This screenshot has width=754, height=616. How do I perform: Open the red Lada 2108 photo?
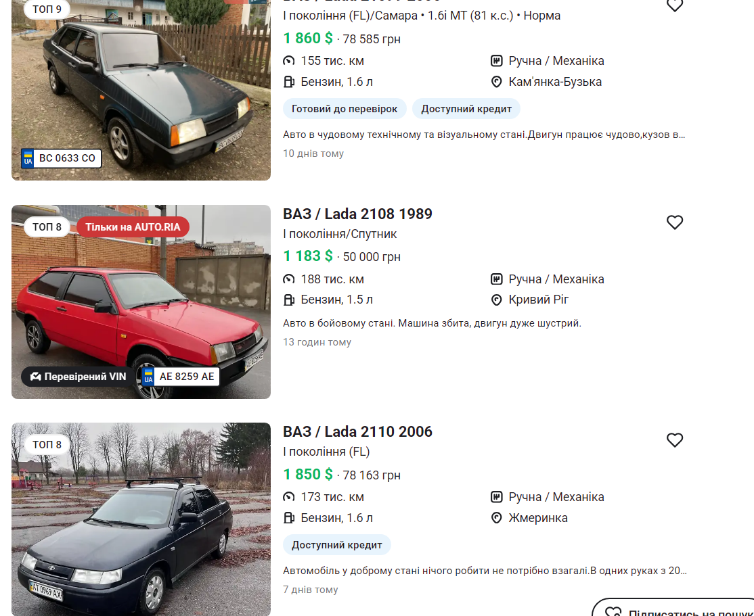141,302
